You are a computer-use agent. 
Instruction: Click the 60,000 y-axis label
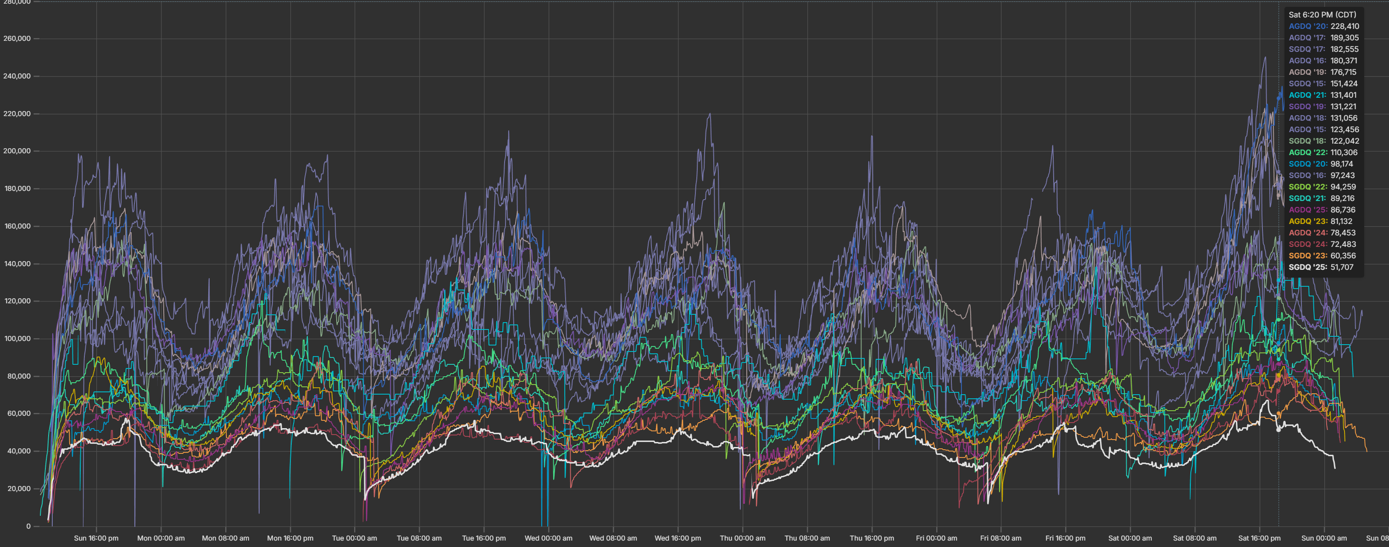click(19, 414)
